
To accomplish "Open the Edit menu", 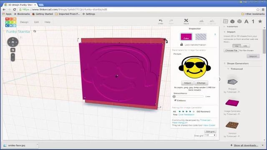I will click(36, 22).
